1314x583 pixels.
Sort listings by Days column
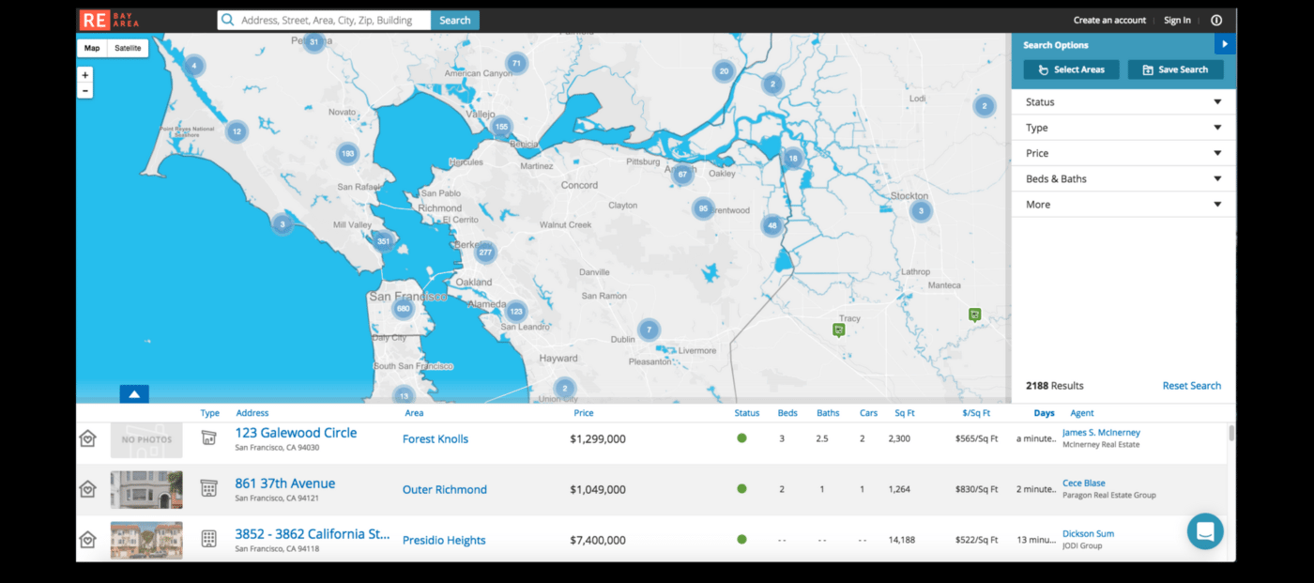[x=1044, y=413]
